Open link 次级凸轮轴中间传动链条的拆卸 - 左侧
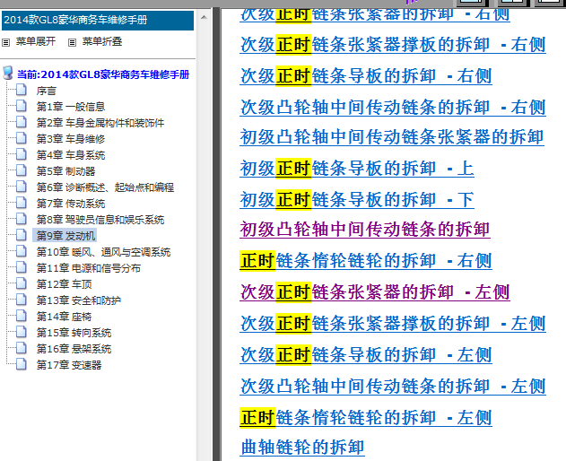 pyautogui.click(x=393, y=387)
